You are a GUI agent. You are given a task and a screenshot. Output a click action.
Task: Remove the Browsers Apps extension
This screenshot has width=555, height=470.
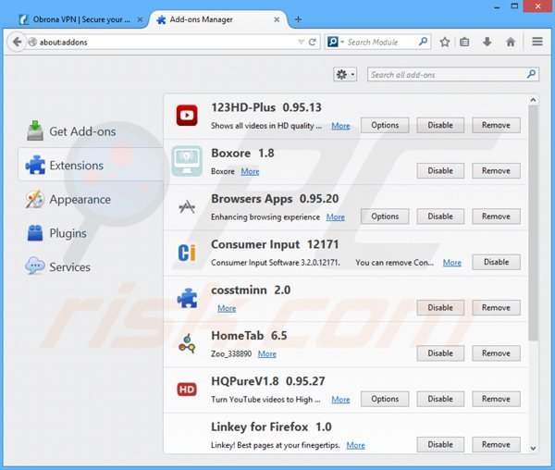tap(496, 216)
